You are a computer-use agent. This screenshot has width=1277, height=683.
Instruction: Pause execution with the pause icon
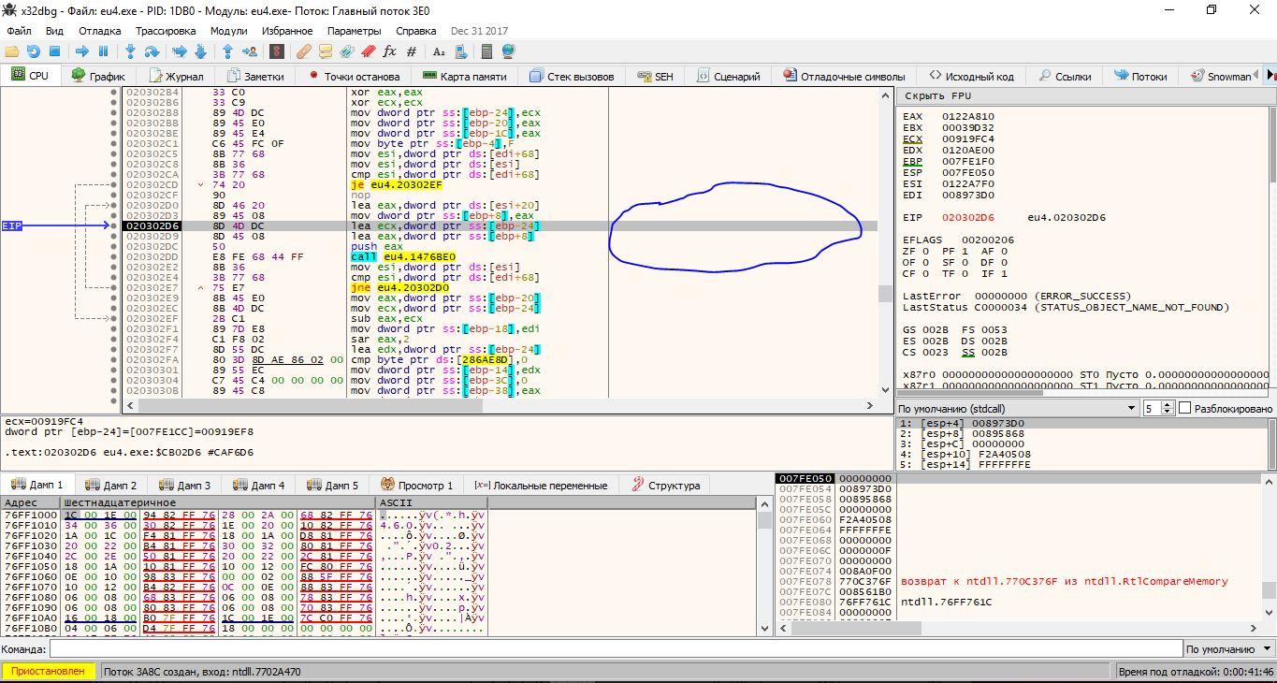click(x=104, y=51)
